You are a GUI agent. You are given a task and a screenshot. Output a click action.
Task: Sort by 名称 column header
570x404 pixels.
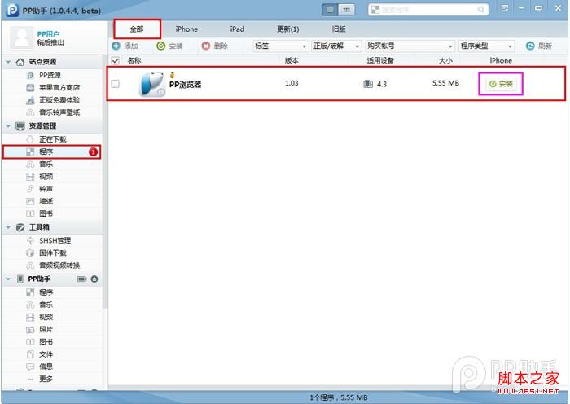134,60
